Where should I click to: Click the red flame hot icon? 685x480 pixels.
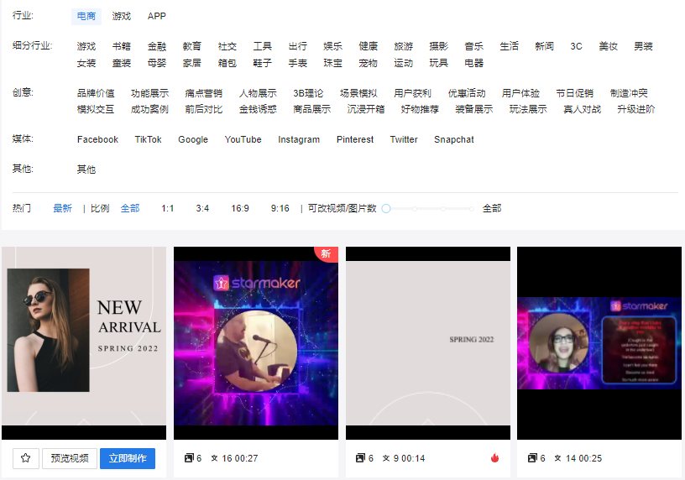click(494, 457)
